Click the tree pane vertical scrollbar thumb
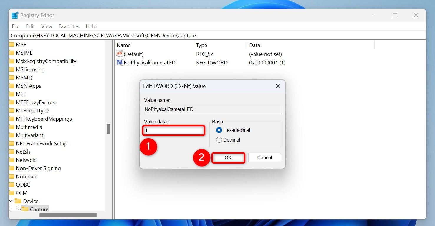Screen dimensions: 435x226 point(108,129)
